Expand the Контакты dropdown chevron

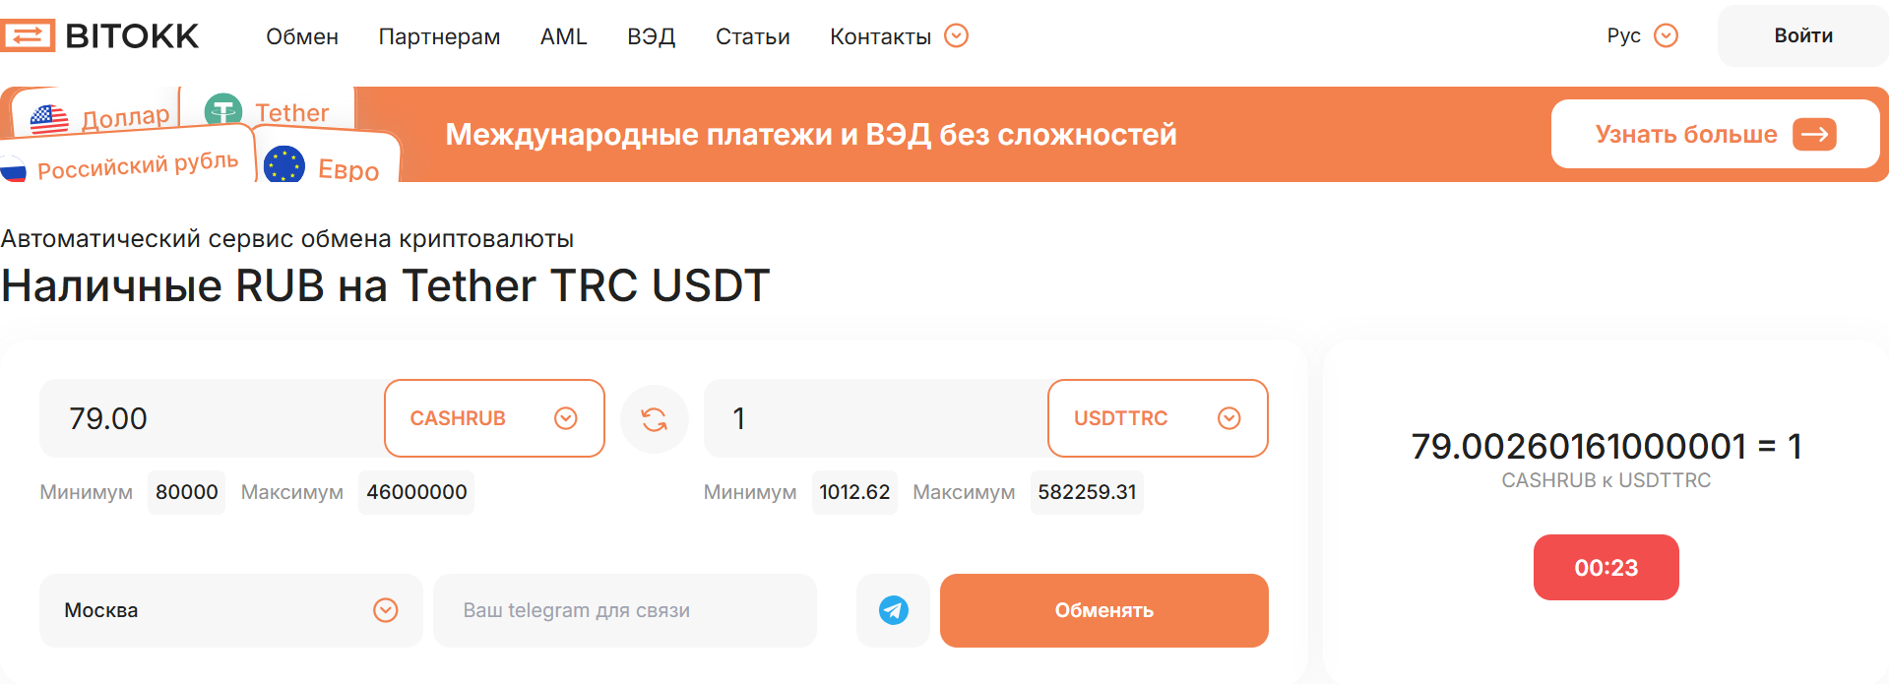pos(955,35)
